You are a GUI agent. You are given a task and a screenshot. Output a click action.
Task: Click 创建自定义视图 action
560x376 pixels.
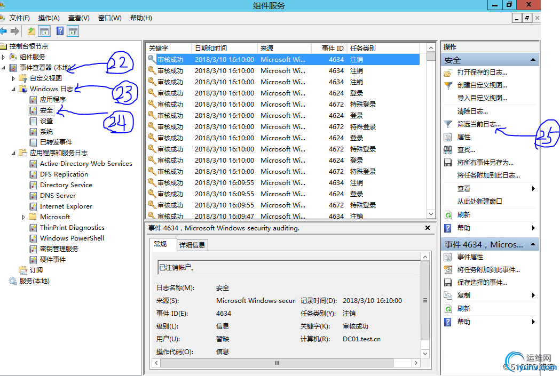pos(482,85)
